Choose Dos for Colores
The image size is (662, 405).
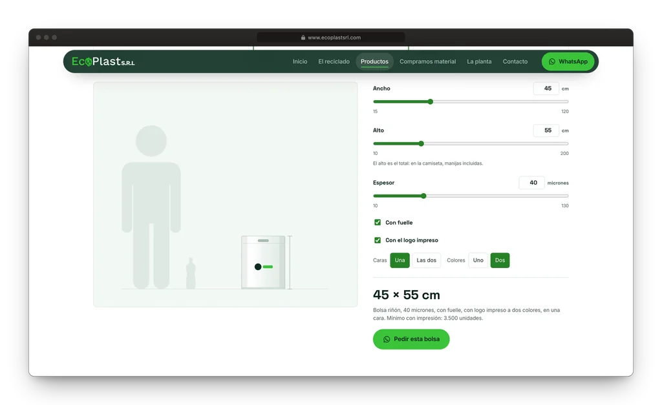[x=500, y=260]
